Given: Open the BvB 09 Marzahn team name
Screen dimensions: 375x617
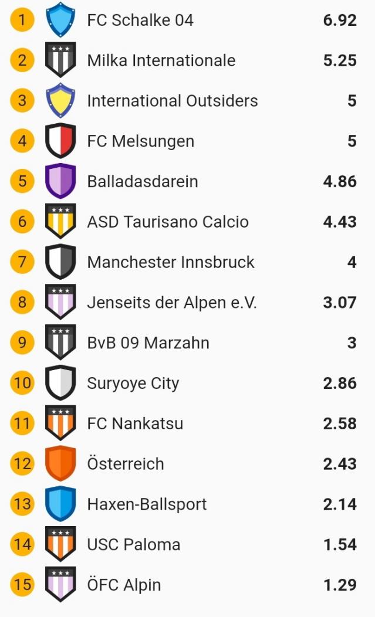Looking at the screenshot, I should tap(148, 343).
